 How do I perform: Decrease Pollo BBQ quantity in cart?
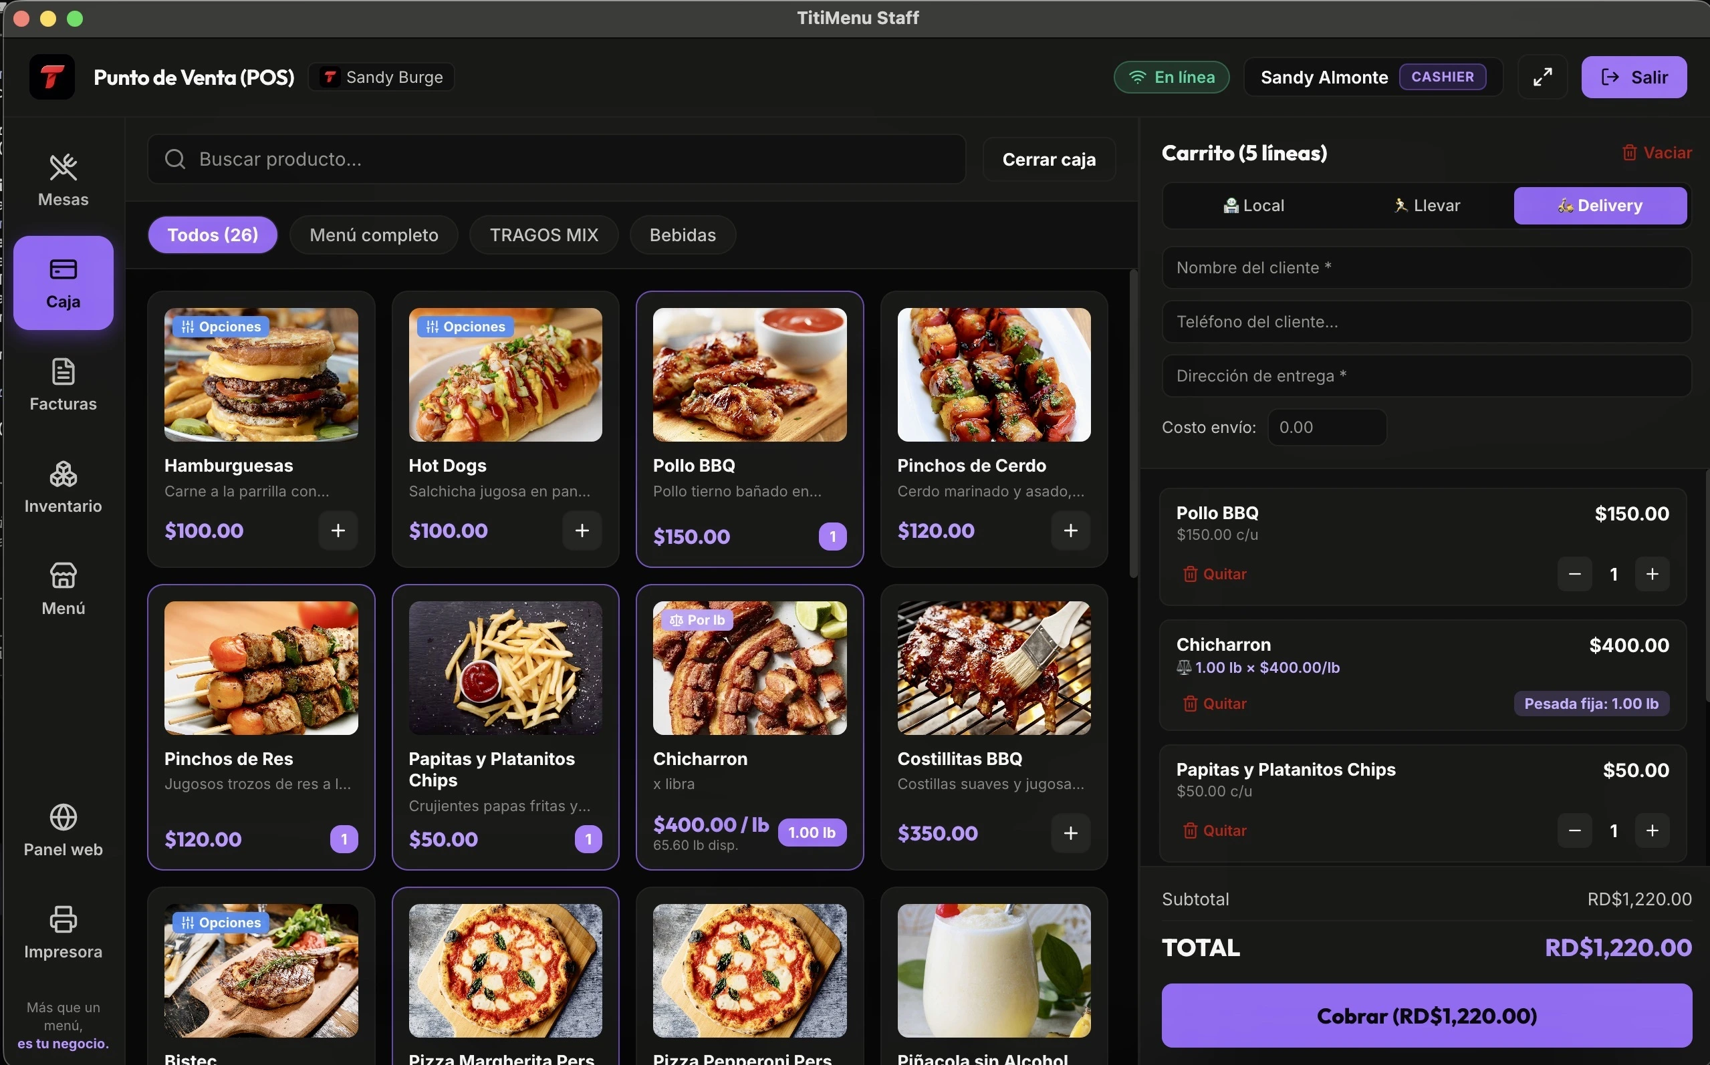click(x=1574, y=574)
